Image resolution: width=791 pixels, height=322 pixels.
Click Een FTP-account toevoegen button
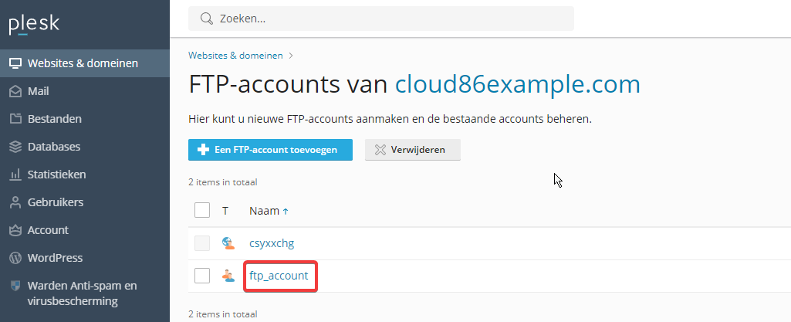point(270,150)
